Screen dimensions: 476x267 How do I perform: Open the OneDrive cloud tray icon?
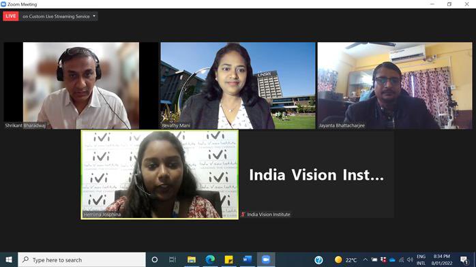point(392,260)
